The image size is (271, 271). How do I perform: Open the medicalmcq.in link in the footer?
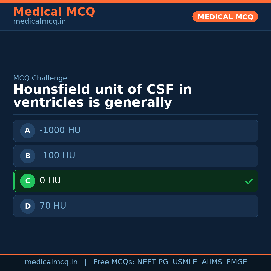click(x=51, y=262)
